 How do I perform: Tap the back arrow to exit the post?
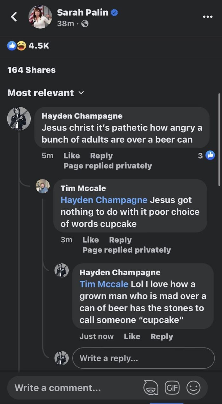pos(13,17)
